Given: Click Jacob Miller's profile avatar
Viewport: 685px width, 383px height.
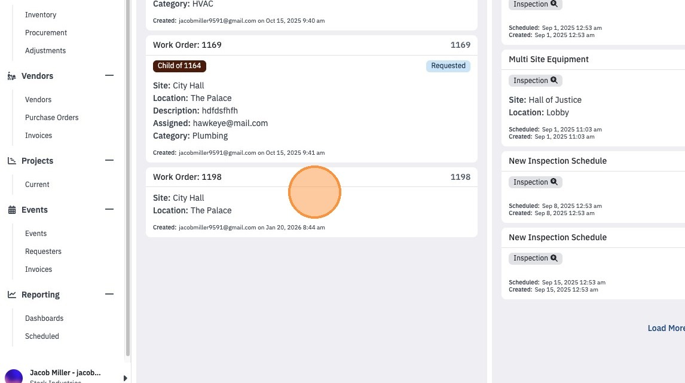Looking at the screenshot, I should point(14,376).
